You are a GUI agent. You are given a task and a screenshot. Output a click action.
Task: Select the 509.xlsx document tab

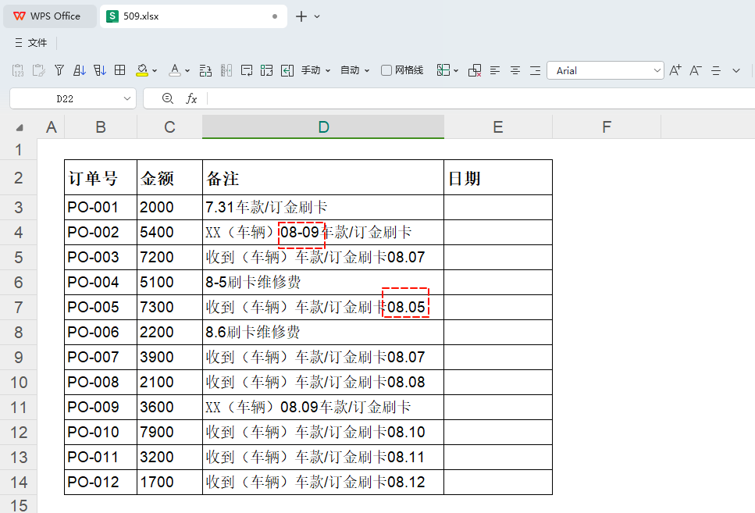pyautogui.click(x=193, y=16)
